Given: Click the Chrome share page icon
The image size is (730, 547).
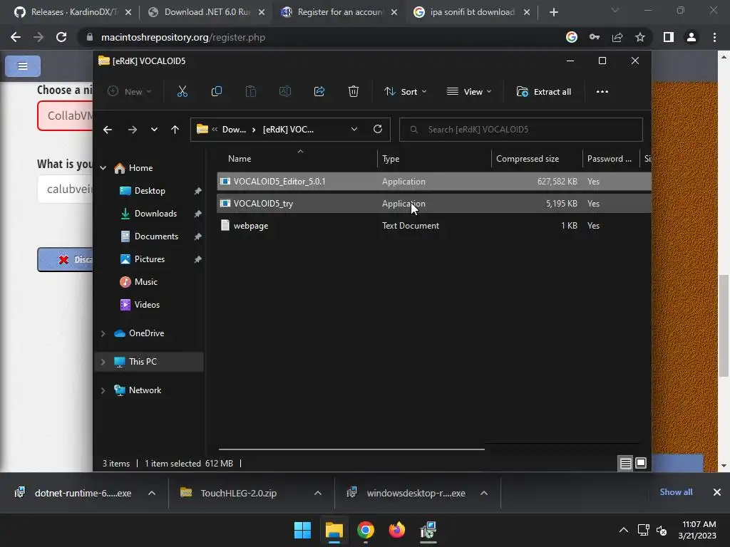Looking at the screenshot, I should pos(617,37).
